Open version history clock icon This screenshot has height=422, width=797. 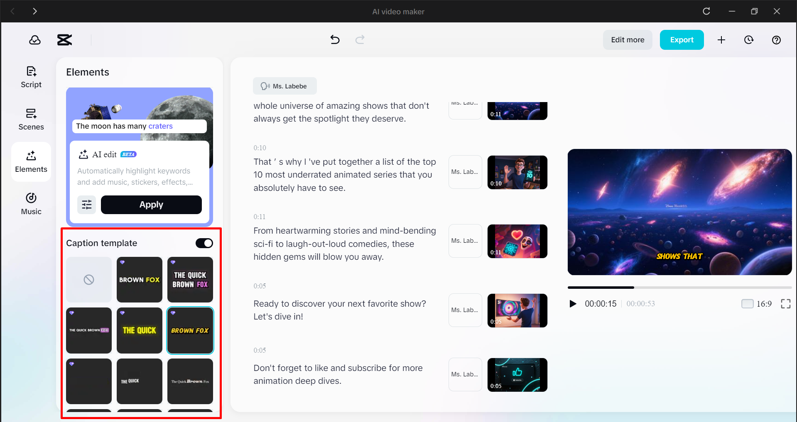[x=749, y=39]
